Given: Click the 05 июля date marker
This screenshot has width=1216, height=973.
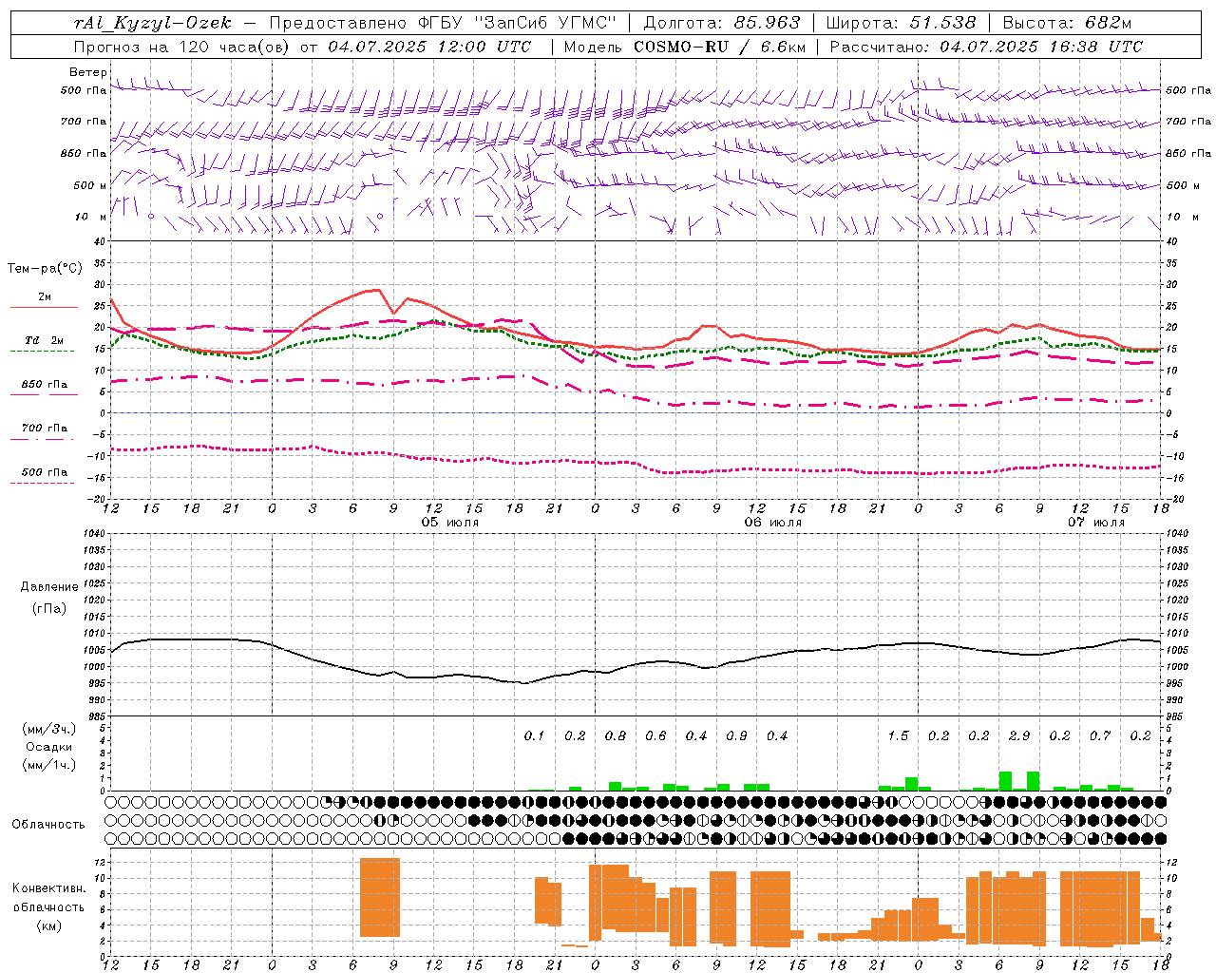Looking at the screenshot, I should click(450, 523).
